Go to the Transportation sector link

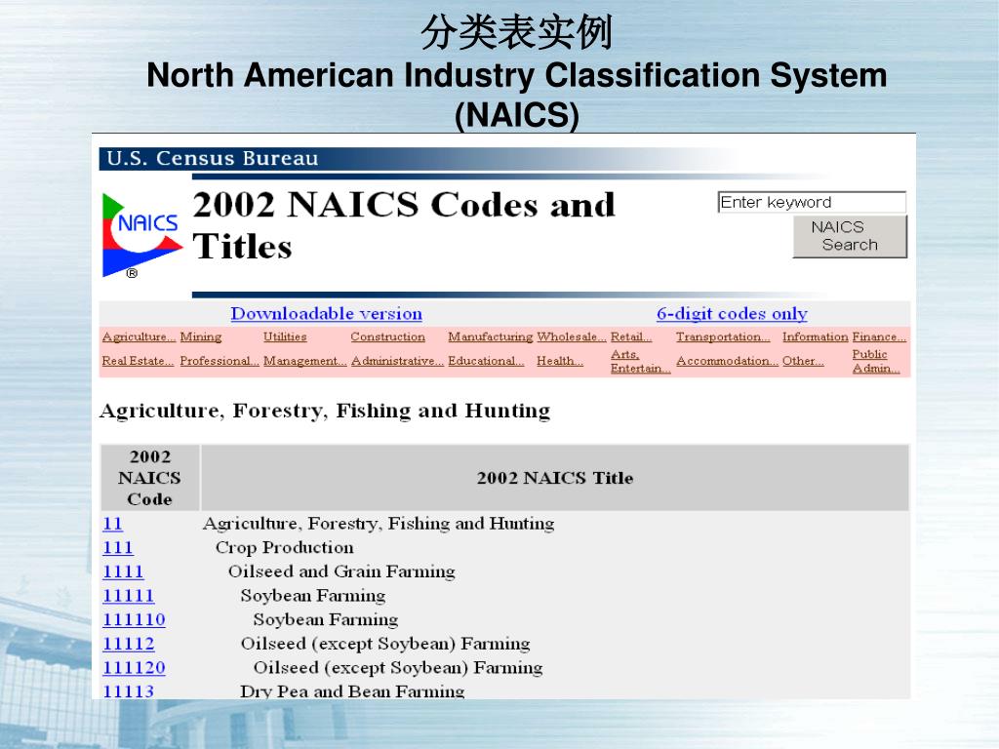723,336
